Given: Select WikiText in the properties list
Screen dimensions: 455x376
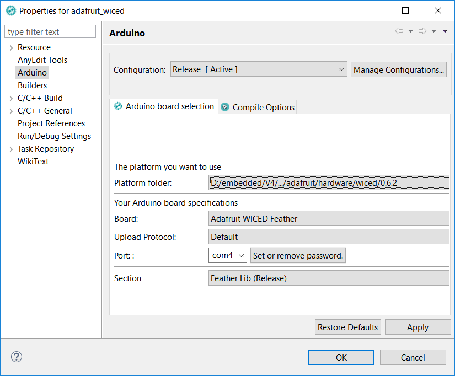Looking at the screenshot, I should 32,161.
